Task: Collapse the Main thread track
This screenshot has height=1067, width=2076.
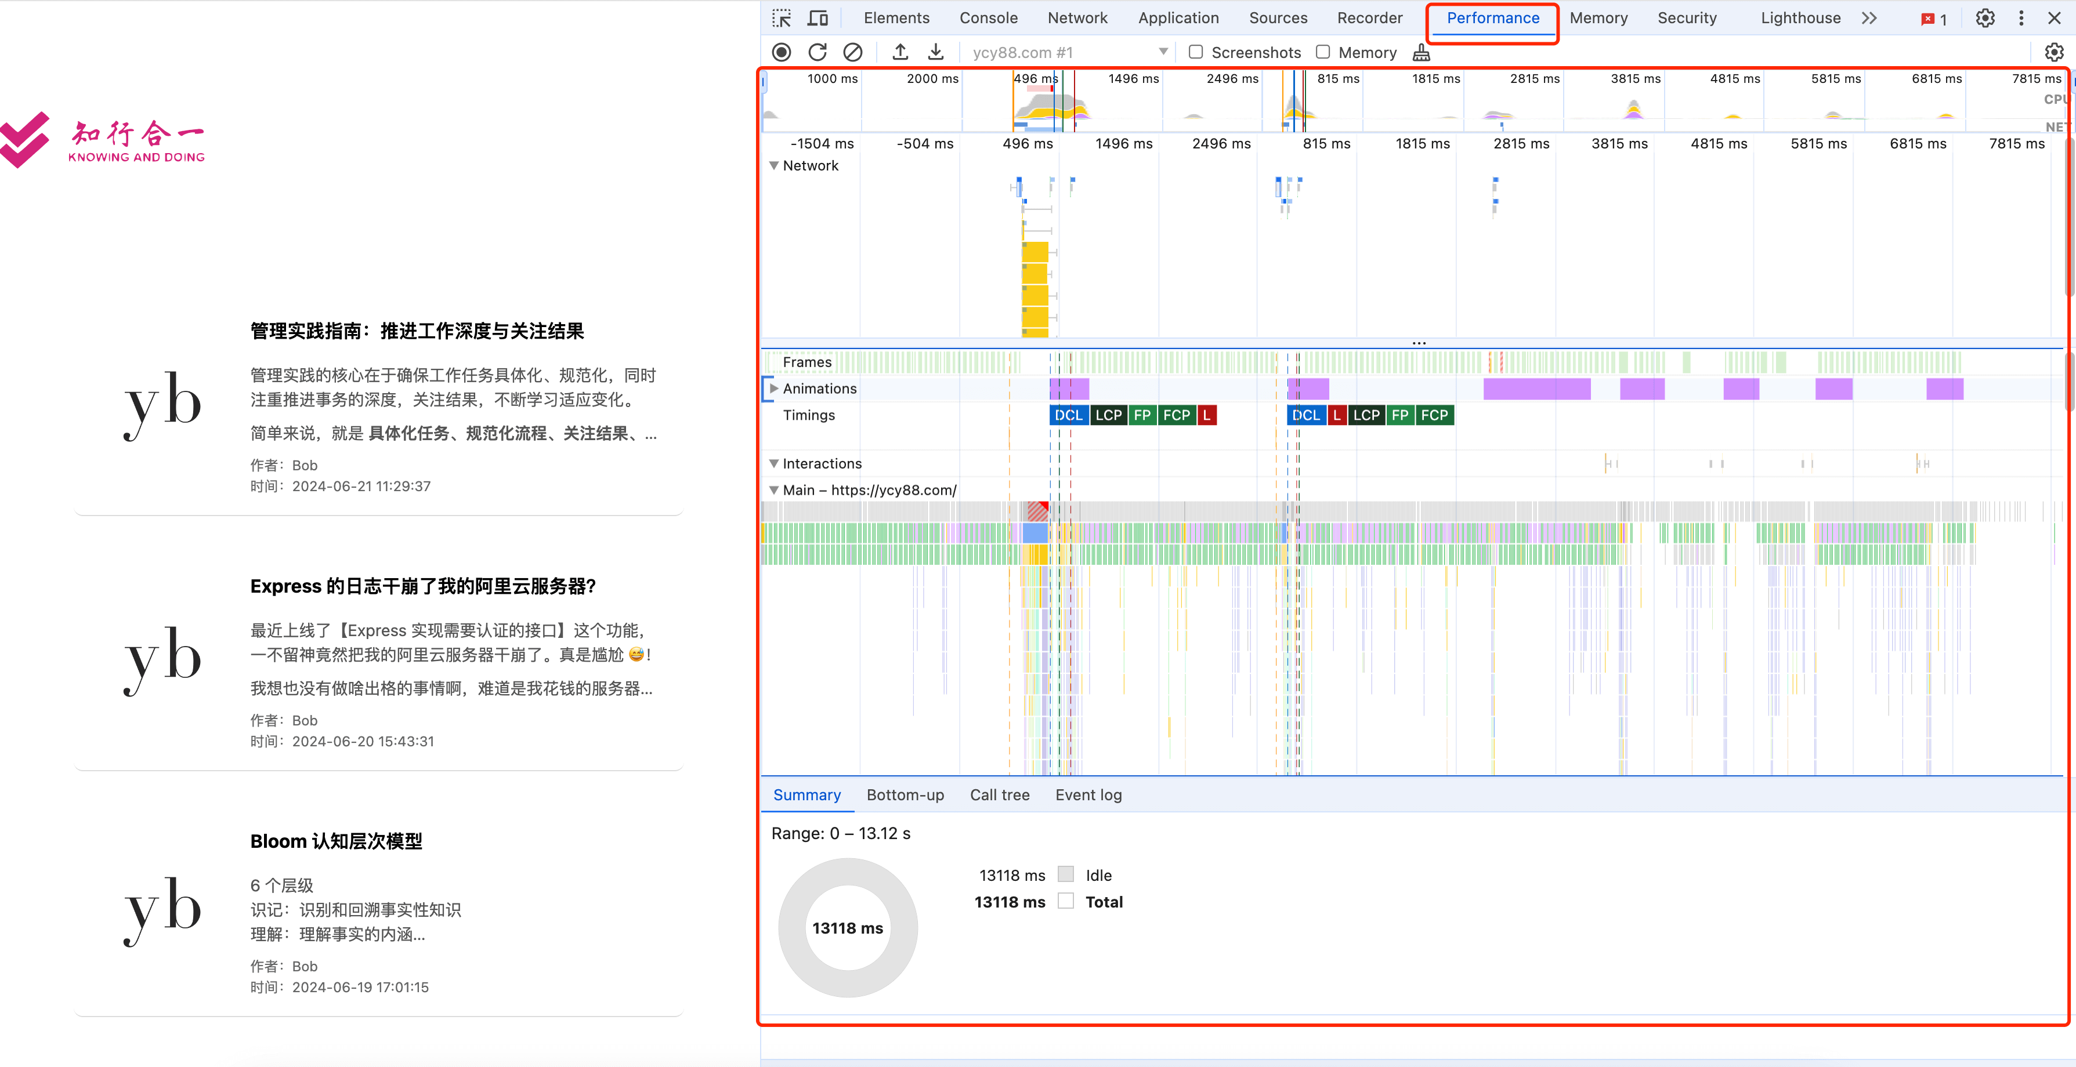Action: (773, 491)
